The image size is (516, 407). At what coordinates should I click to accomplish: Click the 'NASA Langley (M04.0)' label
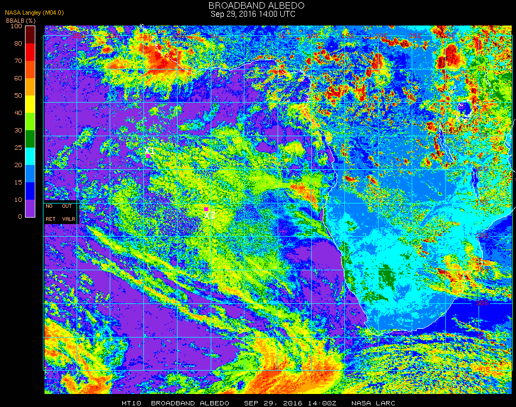click(x=34, y=13)
